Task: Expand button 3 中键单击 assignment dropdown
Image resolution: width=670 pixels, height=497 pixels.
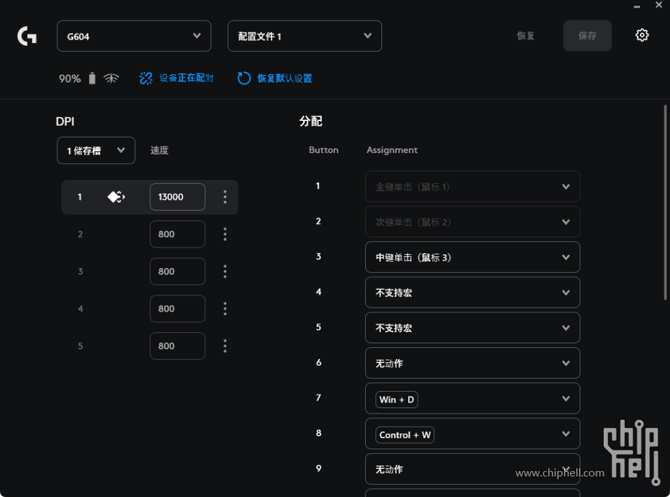Action: 472,257
